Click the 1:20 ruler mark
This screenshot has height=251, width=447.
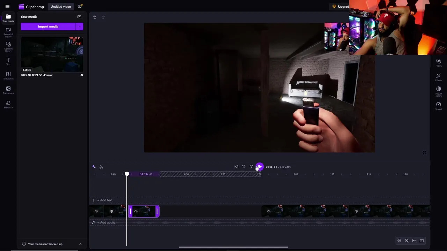(x=405, y=174)
